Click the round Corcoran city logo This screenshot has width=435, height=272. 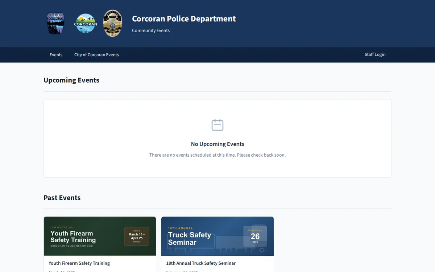coord(86,24)
